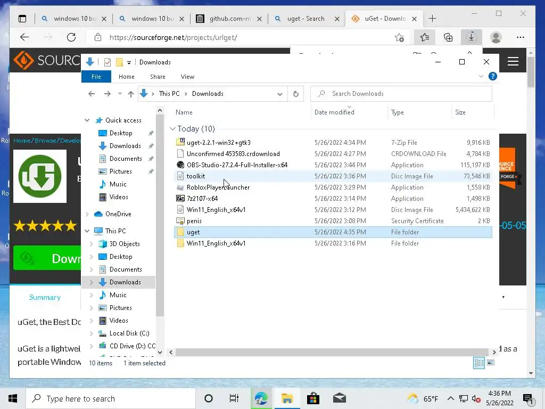The height and width of the screenshot is (409, 545).
Task: Open Cortana circle on the taskbar
Action: [209, 398]
